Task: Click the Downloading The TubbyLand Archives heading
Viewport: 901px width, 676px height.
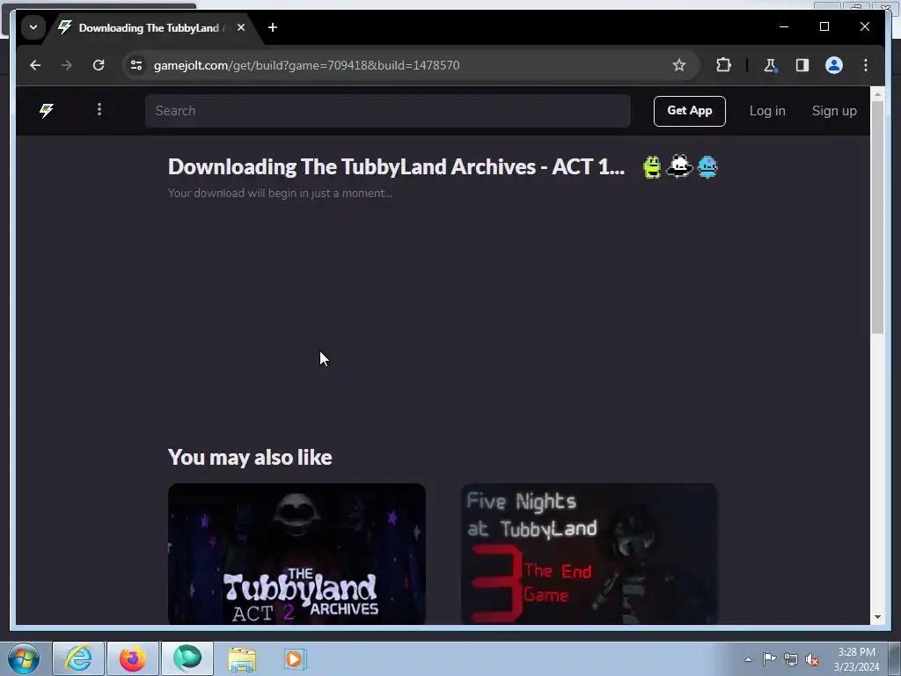Action: [x=397, y=166]
